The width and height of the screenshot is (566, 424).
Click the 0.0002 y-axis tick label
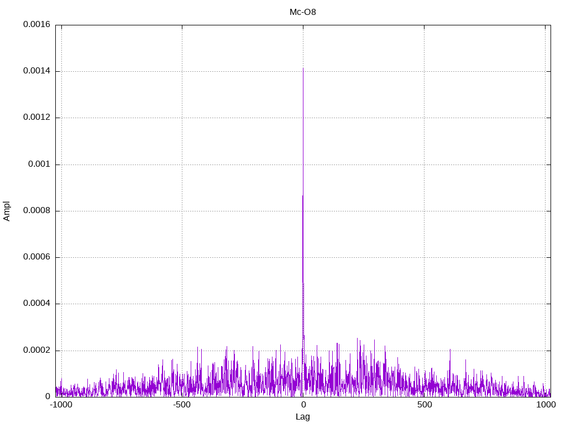(x=36, y=351)
